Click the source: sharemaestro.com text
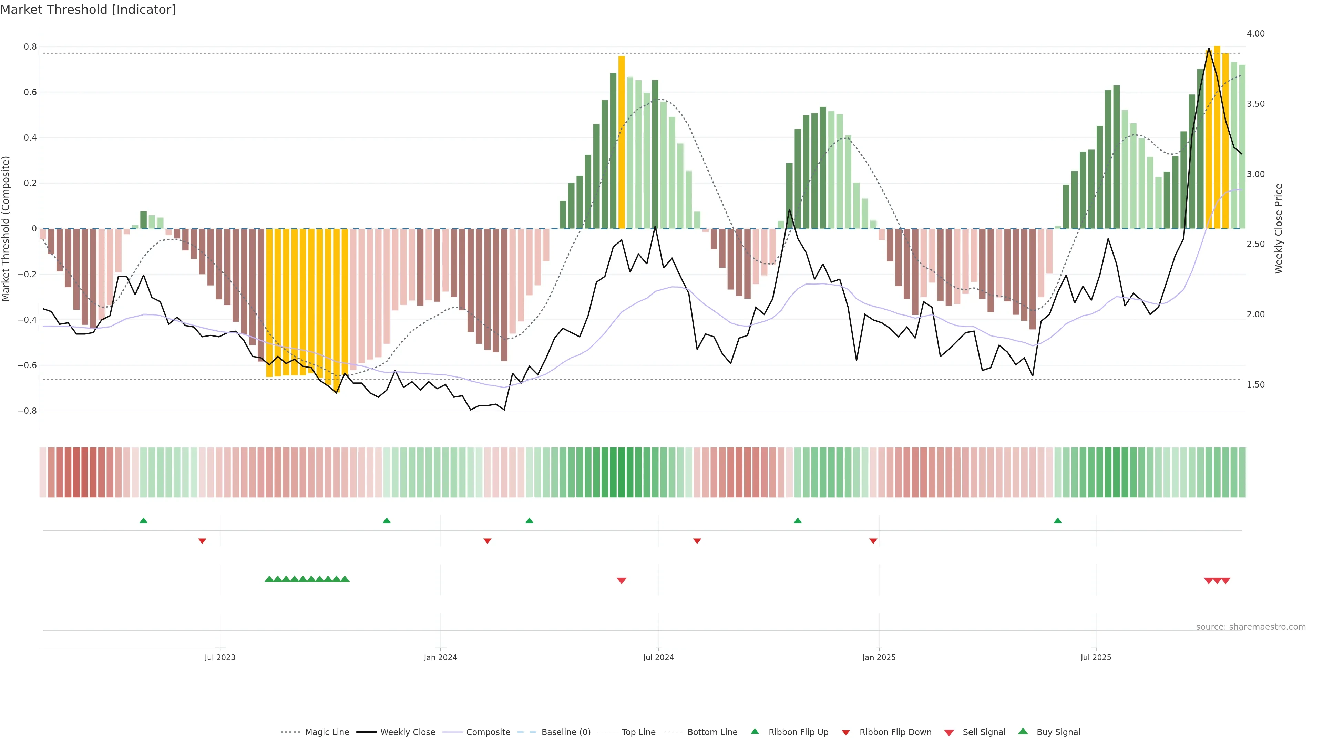 pyautogui.click(x=1251, y=627)
